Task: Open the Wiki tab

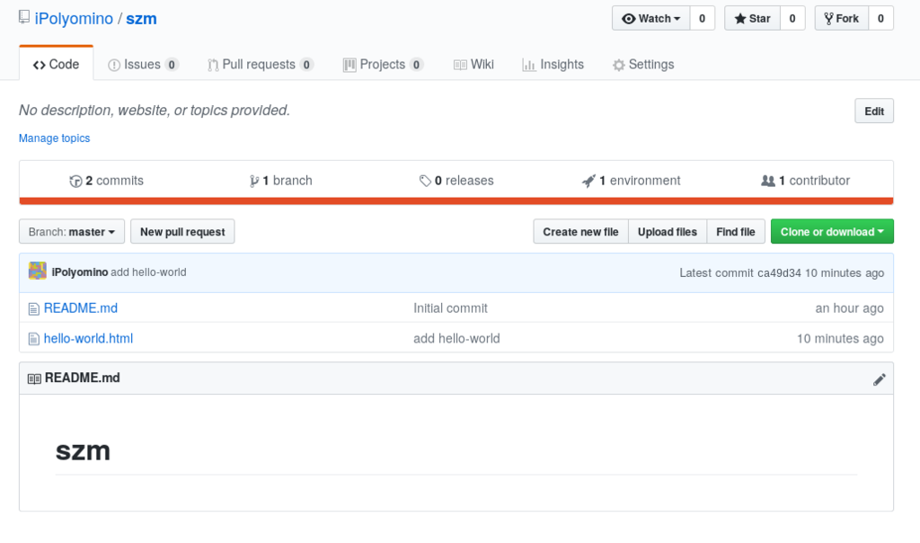Action: [474, 64]
